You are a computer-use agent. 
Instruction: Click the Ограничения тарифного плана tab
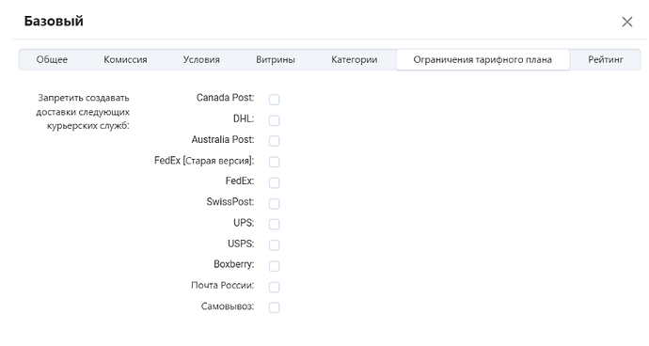coord(483,59)
